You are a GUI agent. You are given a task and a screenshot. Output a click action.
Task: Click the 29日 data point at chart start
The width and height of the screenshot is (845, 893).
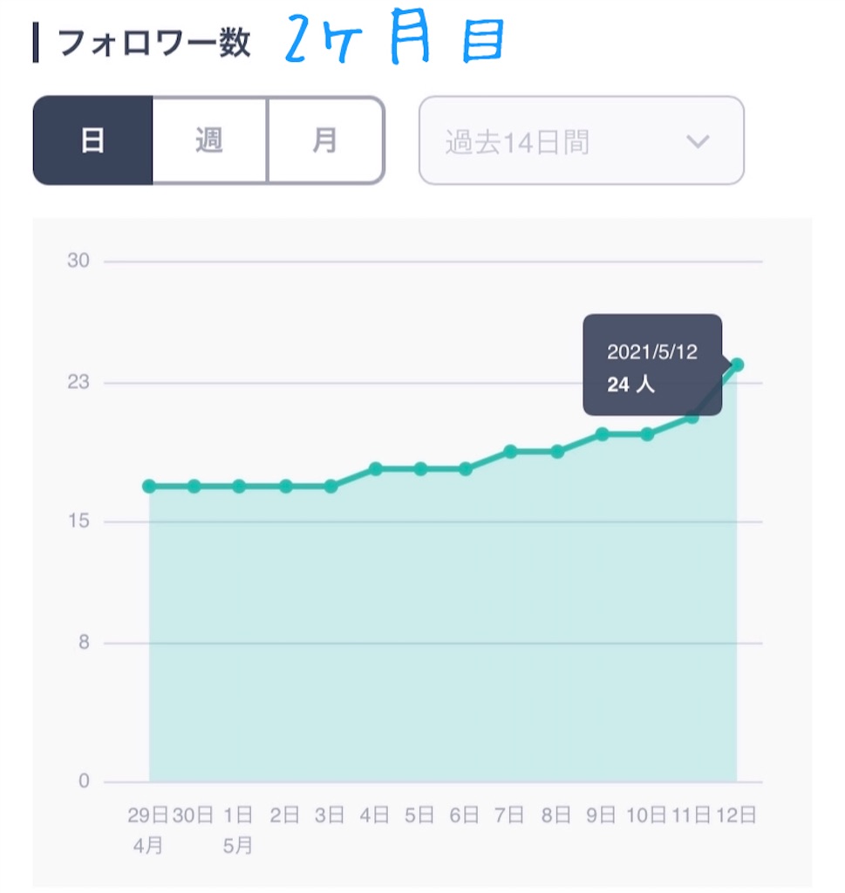pos(149,487)
